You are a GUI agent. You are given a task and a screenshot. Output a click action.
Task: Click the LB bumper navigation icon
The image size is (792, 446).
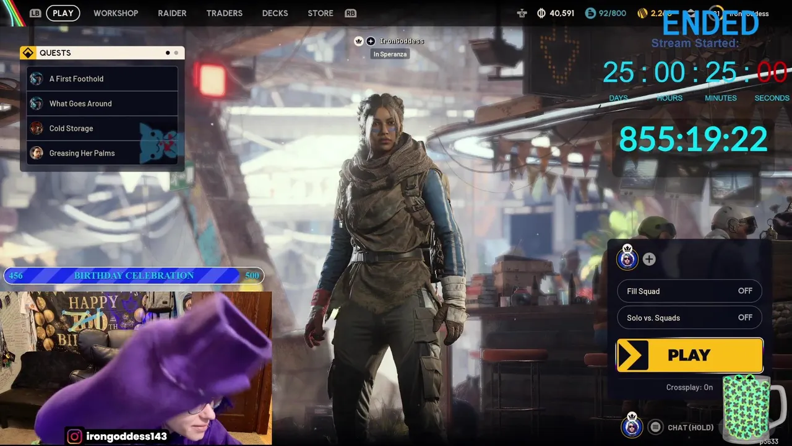click(x=35, y=13)
